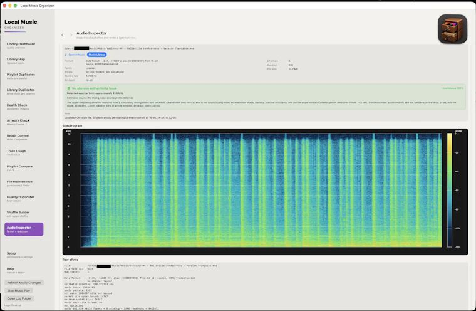Go to Shuffle Builder
The width and height of the screenshot is (476, 311).
[18, 214]
